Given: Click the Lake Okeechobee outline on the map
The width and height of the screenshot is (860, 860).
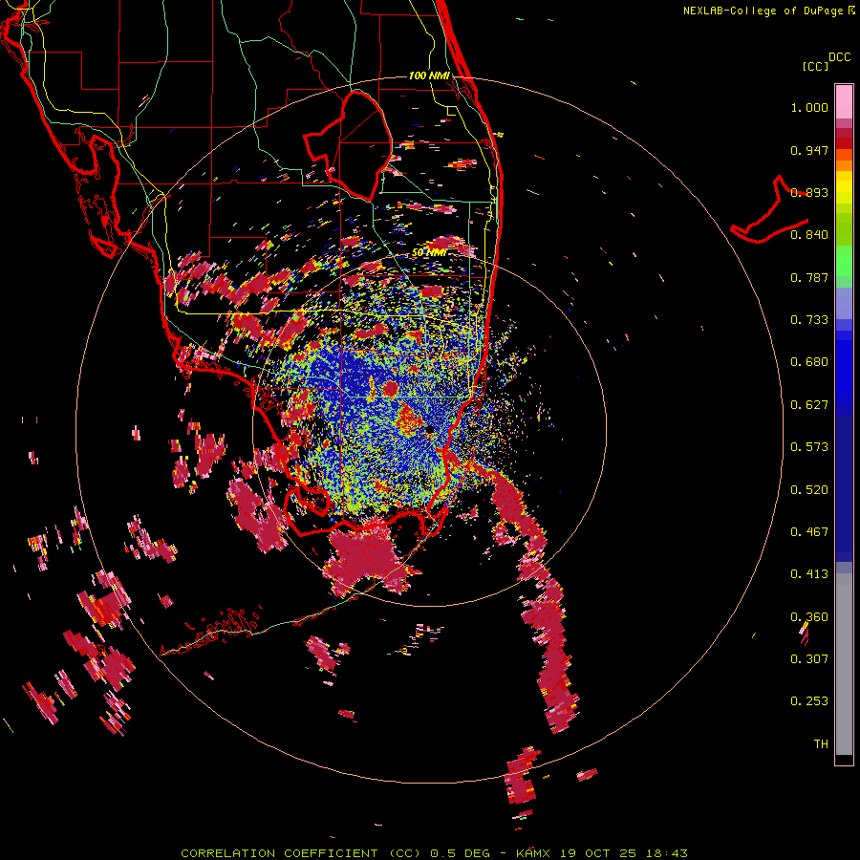Looking at the screenshot, I should pos(349,145).
